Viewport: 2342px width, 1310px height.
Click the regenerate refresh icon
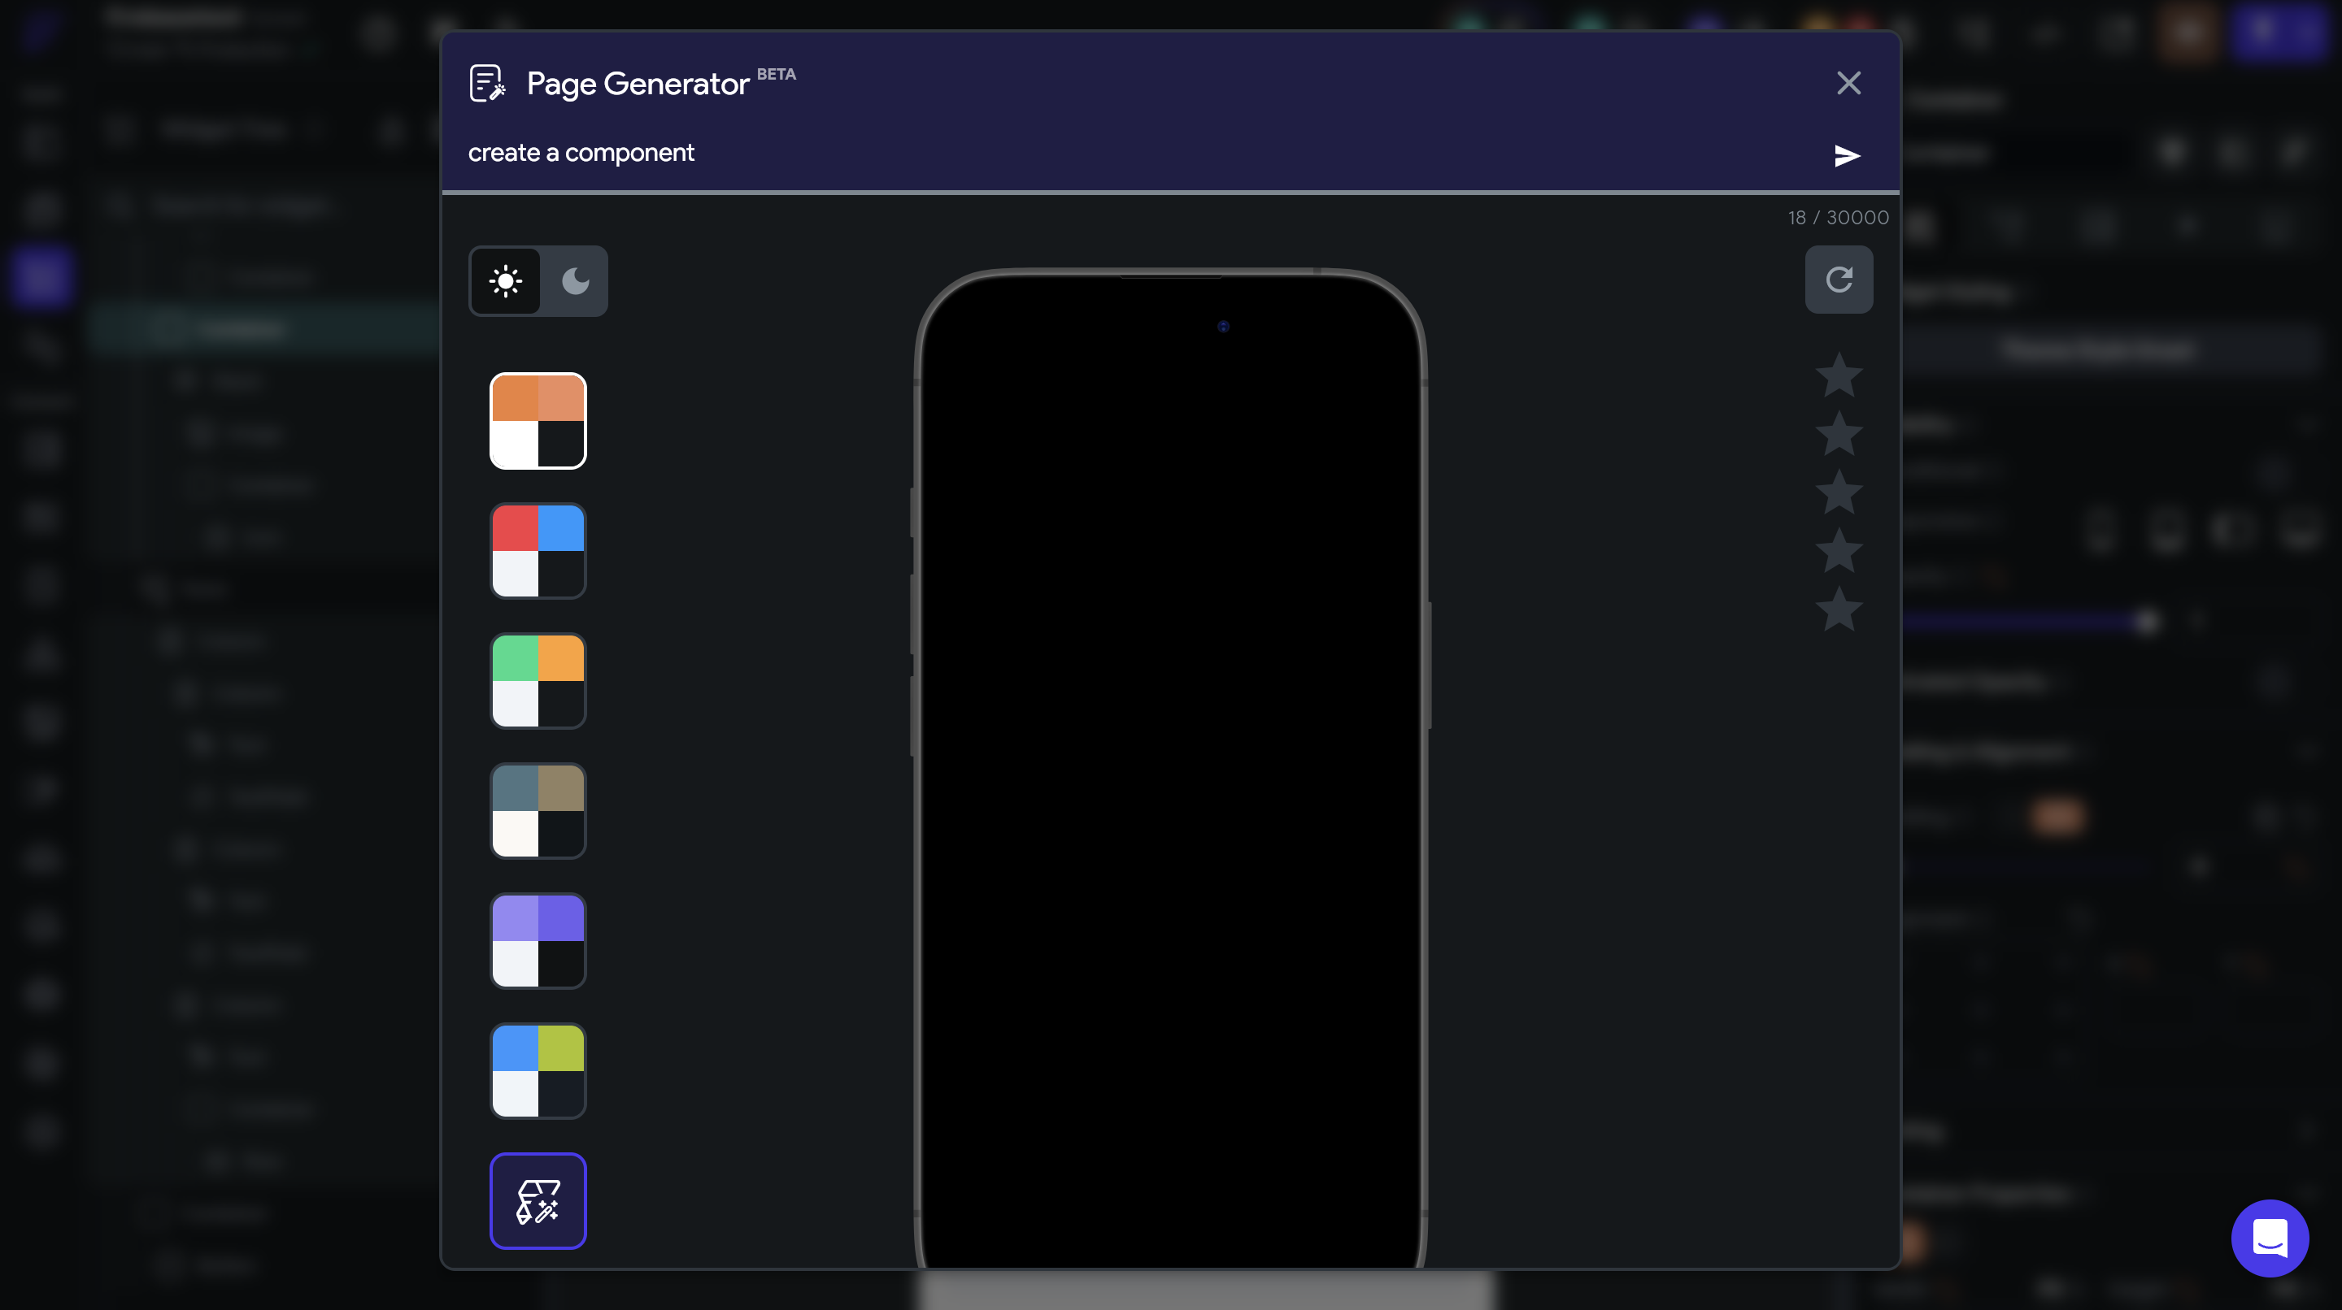[x=1839, y=280]
